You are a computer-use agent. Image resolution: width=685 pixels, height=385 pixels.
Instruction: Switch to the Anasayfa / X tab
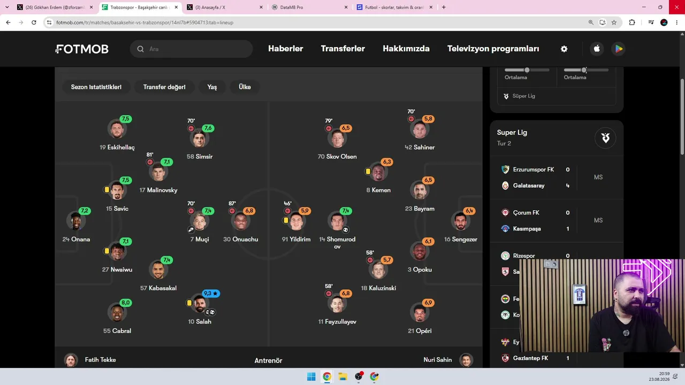click(224, 7)
